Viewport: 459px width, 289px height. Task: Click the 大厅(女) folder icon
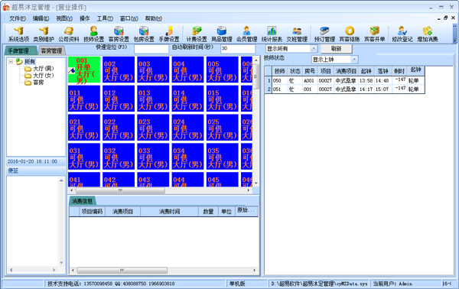[x=28, y=76]
